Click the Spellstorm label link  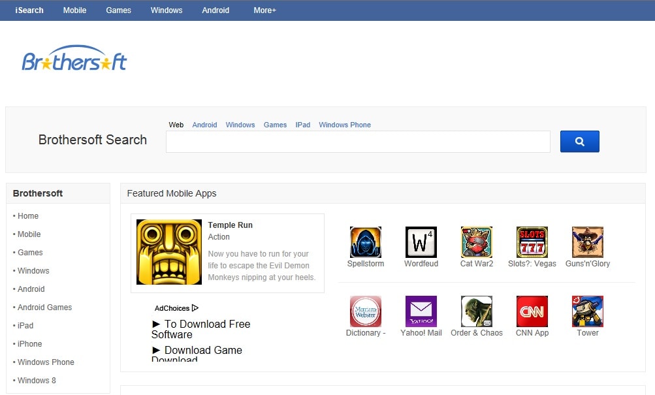(x=366, y=264)
